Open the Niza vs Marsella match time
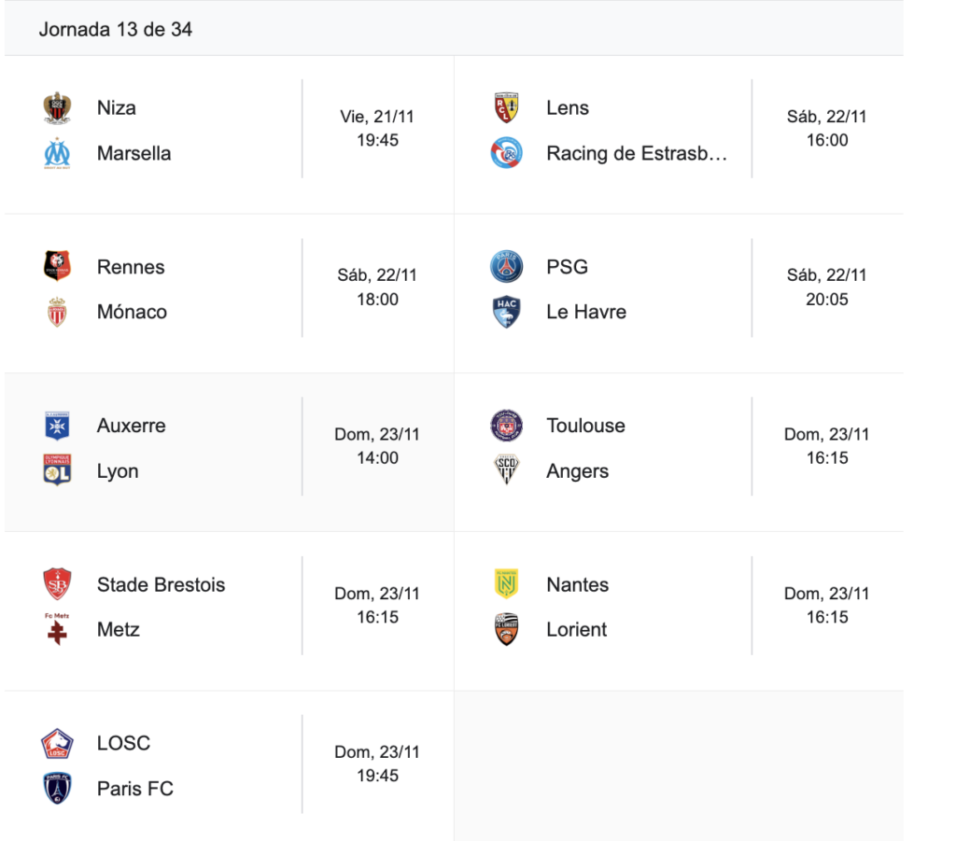Screen dimensions: 956x841 377,129
